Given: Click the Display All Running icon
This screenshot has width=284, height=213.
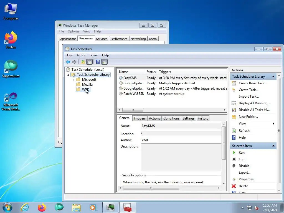Looking at the screenshot, I should click(x=234, y=103).
